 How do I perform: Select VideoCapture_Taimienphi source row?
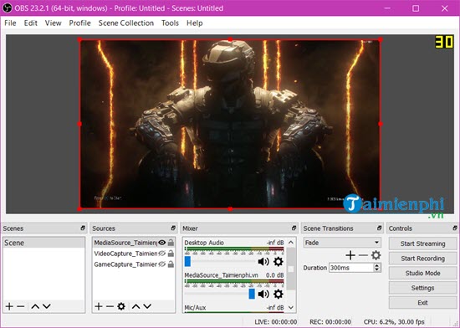[134, 254]
